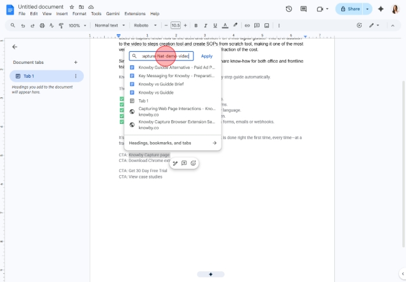Expand Headings, bookmarks, and tabs

tap(173, 143)
